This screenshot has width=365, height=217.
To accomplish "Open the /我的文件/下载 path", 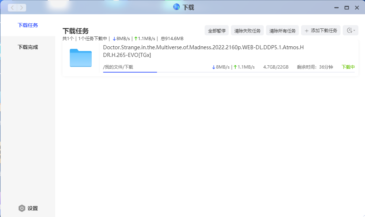I will (118, 67).
